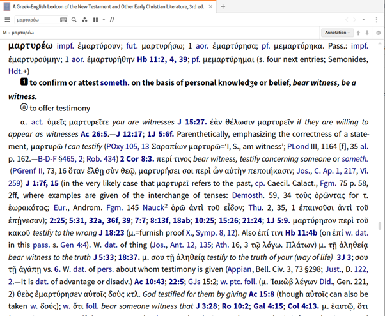Image resolution: width=385 pixels, height=316 pixels.
Task: Click the Appian abbreviation link
Action: (239, 269)
